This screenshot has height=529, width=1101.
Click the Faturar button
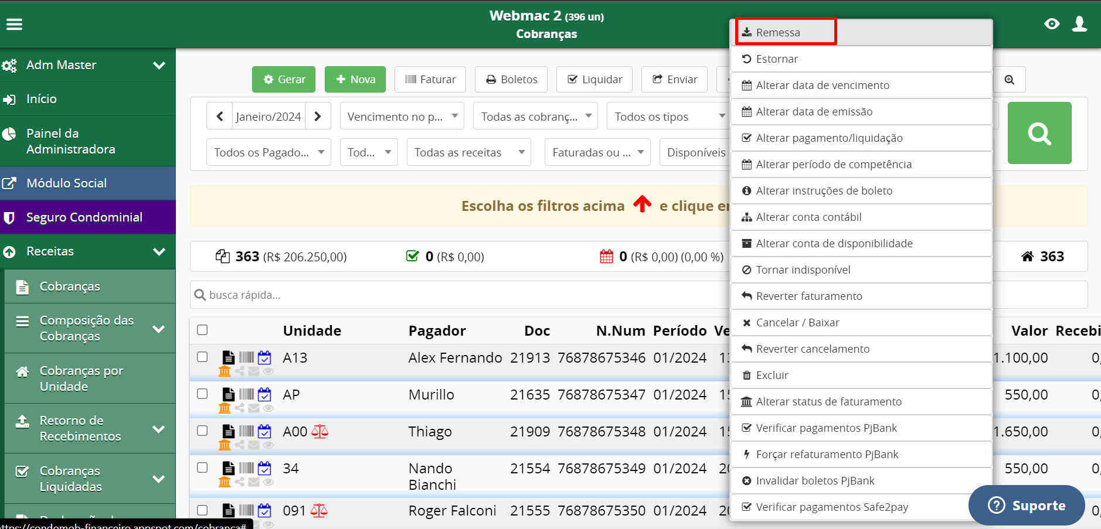tap(430, 79)
